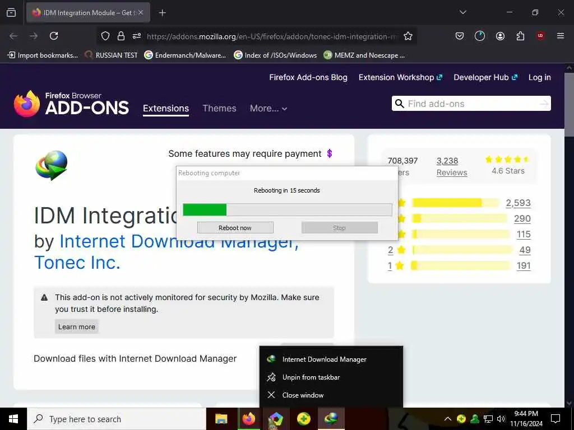
Task: Open the Extensions puzzle piece menu
Action: coord(520,36)
